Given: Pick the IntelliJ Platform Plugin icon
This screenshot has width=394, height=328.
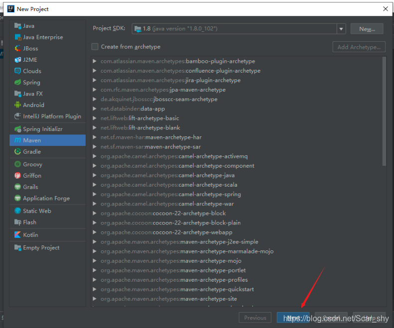Looking at the screenshot, I should [x=17, y=116].
